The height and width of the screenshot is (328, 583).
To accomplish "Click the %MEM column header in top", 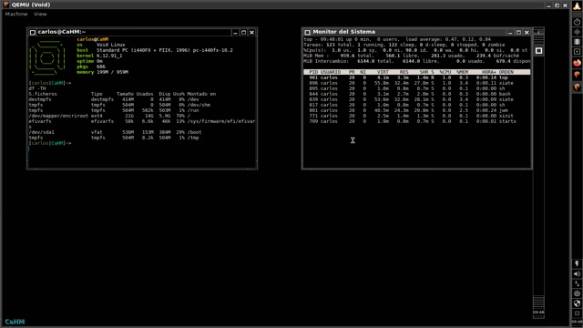I will [463, 72].
